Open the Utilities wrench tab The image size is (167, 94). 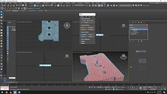coord(144,22)
